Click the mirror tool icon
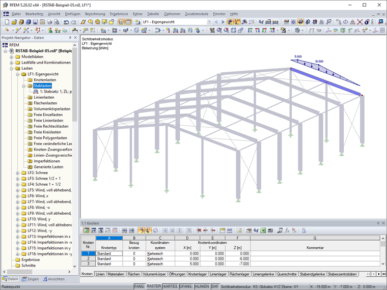 coord(353,22)
